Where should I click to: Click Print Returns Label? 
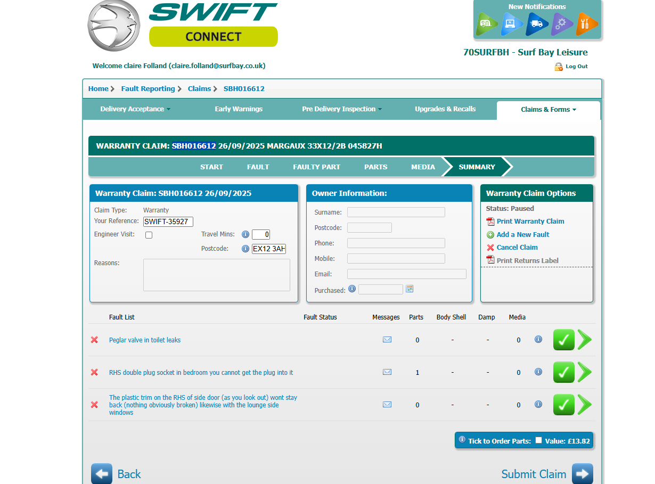[528, 261]
